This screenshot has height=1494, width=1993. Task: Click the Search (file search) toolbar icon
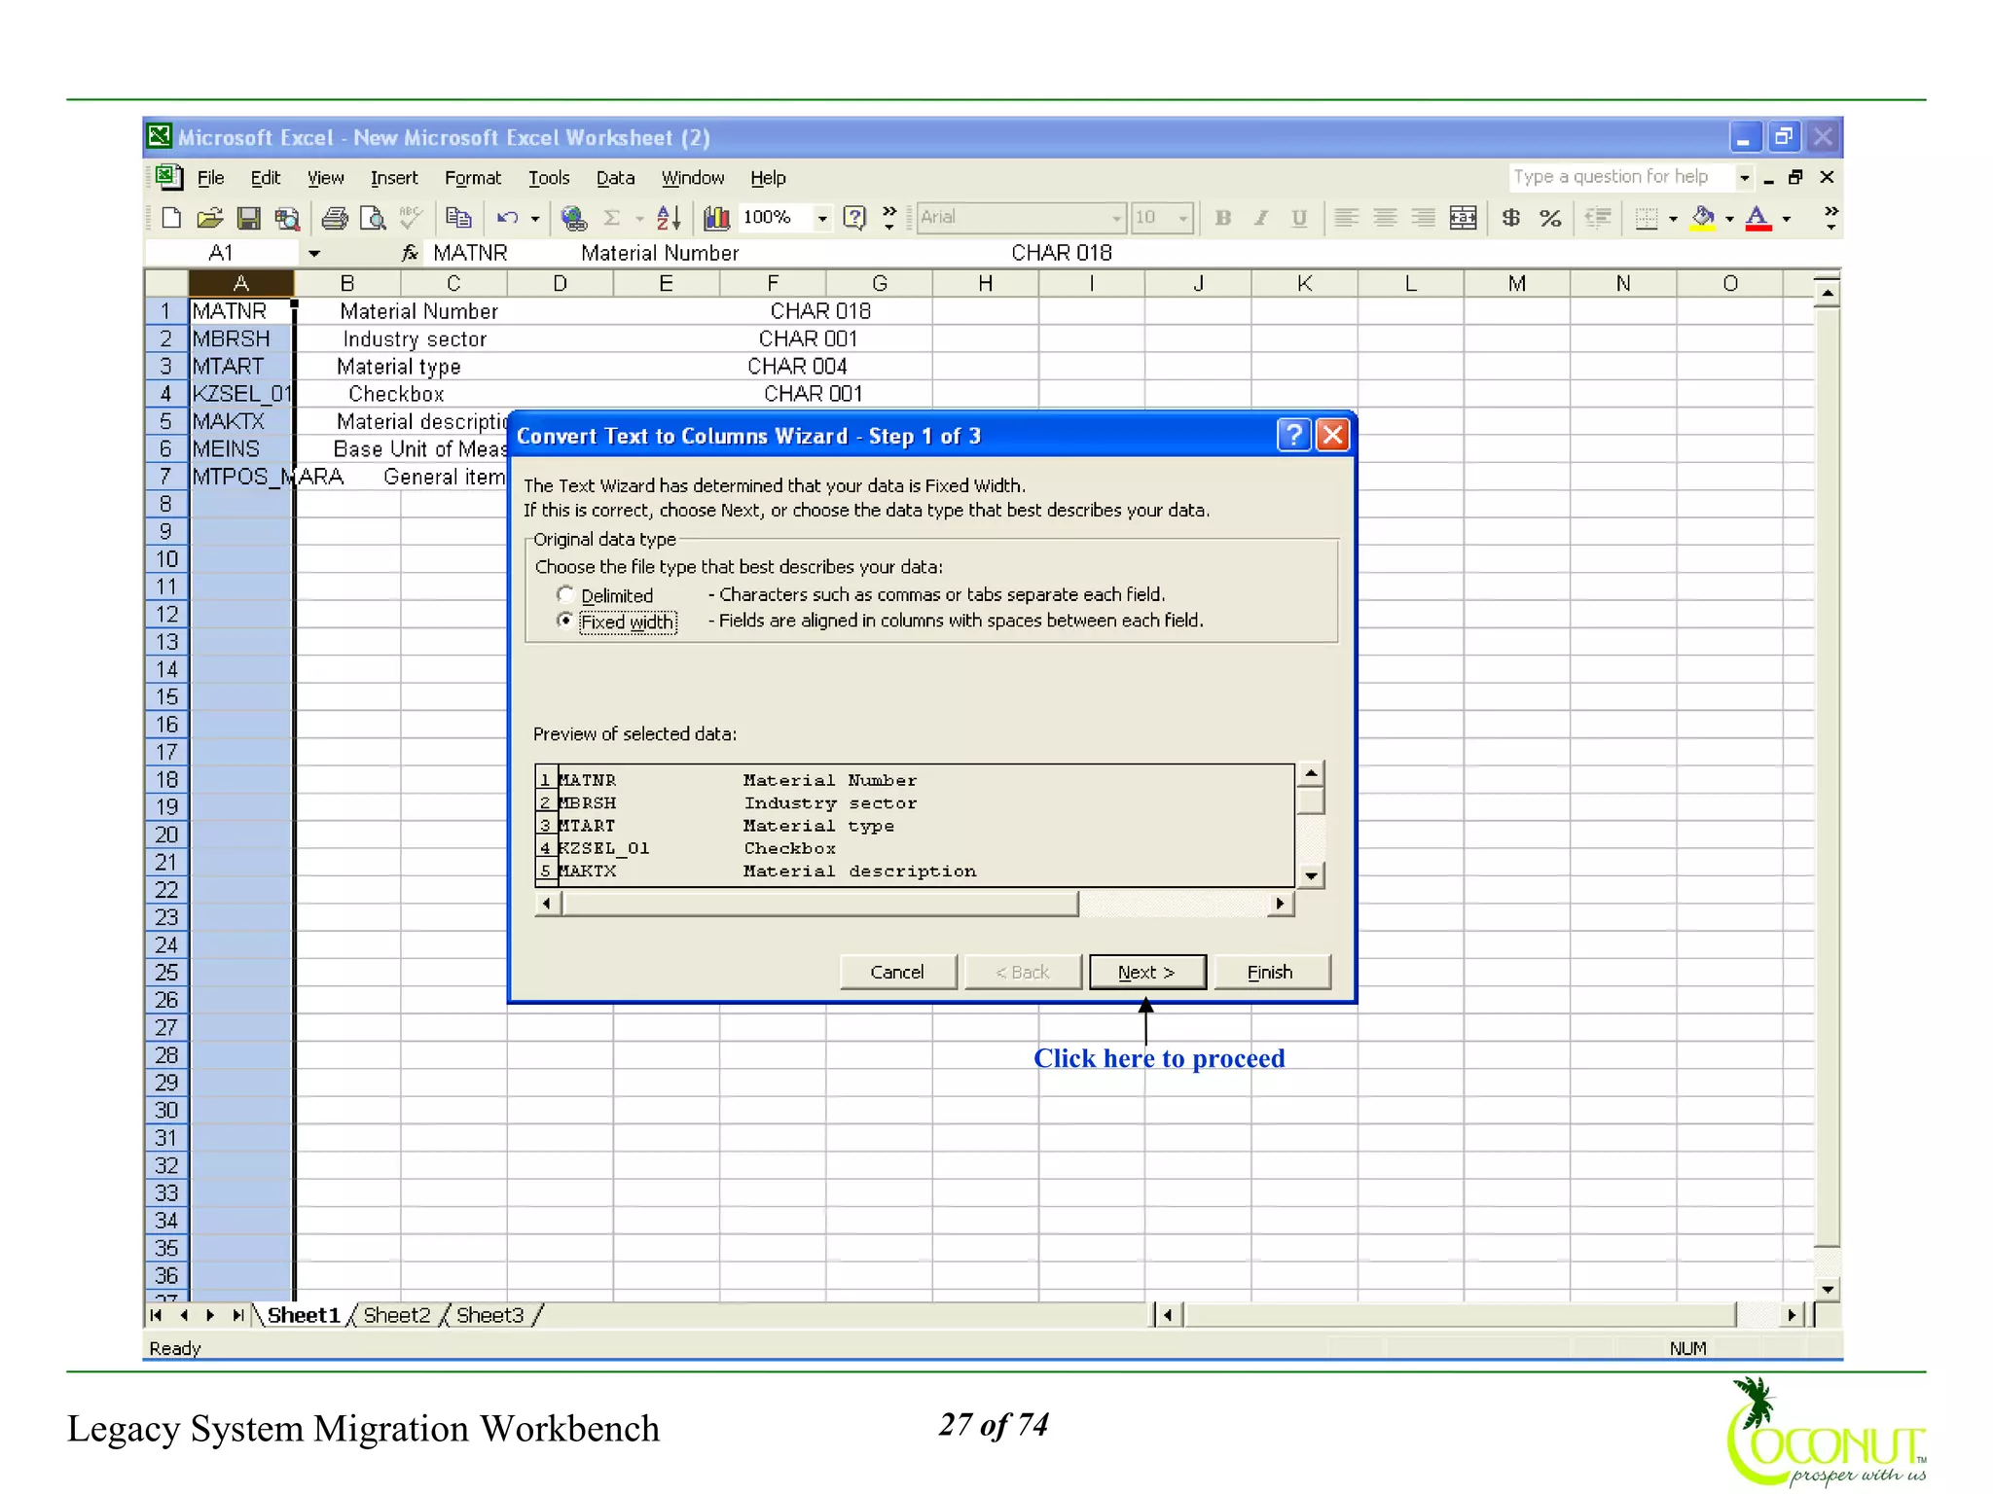tap(287, 218)
